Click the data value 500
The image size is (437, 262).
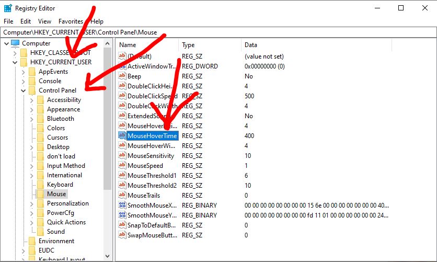(x=249, y=96)
